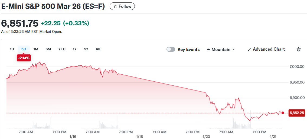Toggle the Key Events switch
Image resolution: width=307 pixels, height=139 pixels.
click(171, 49)
